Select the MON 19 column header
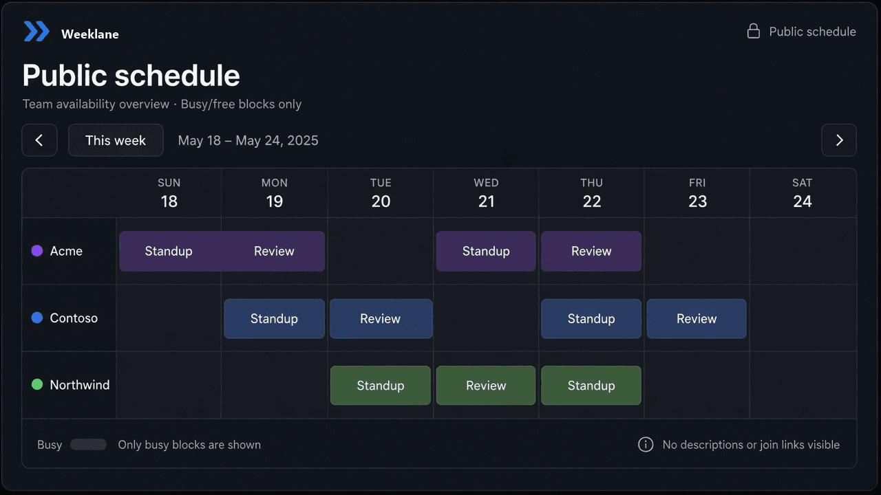This screenshot has width=881, height=495. point(275,193)
